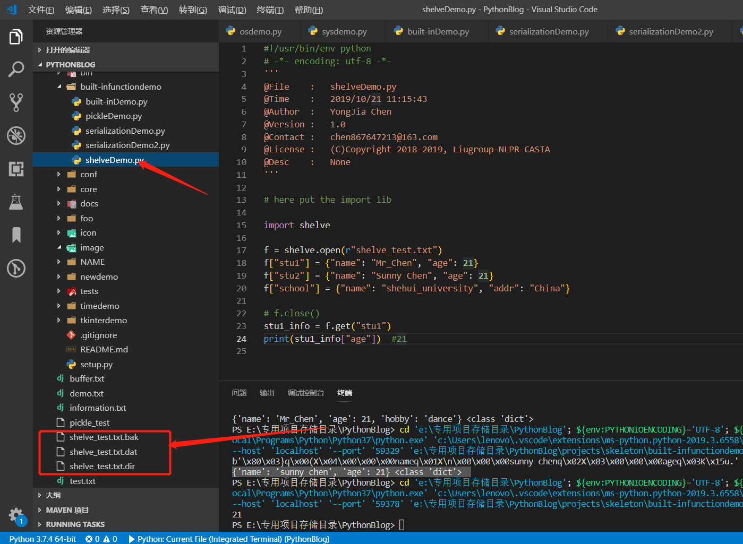Image resolution: width=743 pixels, height=544 pixels.
Task: Click Python icon beside pickleDemo.py
Action: (76, 116)
